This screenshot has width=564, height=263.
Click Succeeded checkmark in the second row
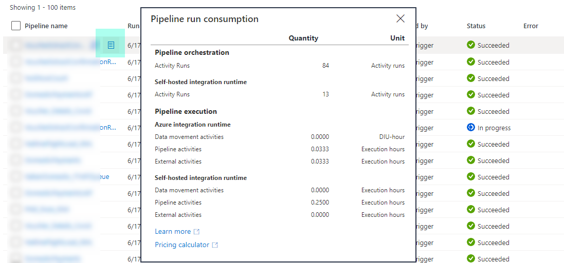click(470, 62)
